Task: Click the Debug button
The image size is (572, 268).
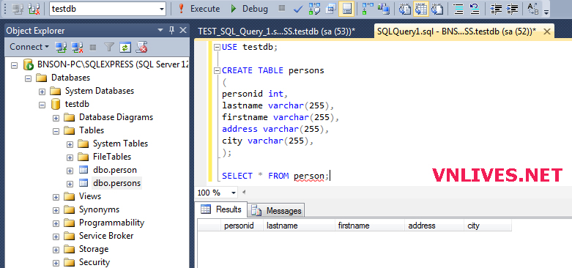Action: tap(250, 9)
